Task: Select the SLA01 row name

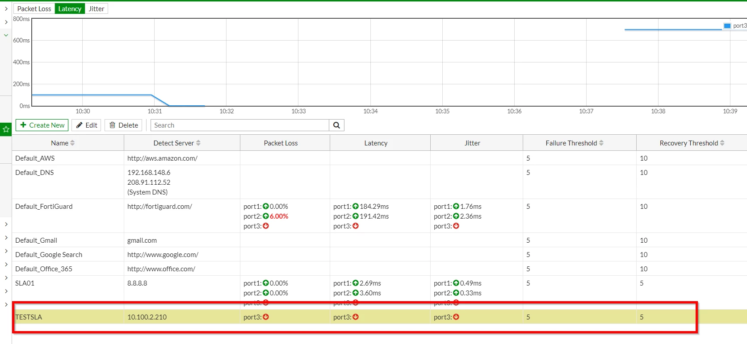Action: 25,283
